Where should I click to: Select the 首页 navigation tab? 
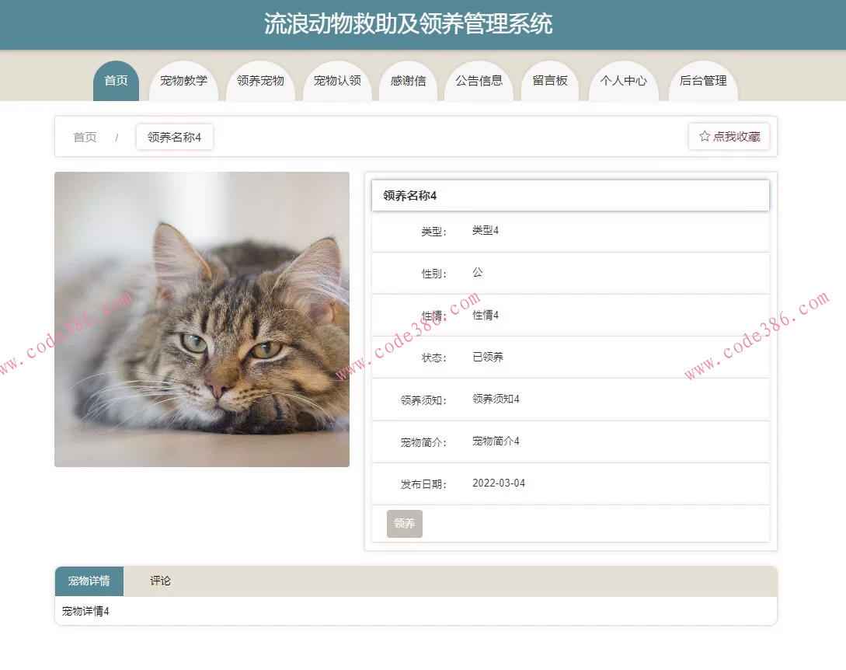click(x=115, y=79)
